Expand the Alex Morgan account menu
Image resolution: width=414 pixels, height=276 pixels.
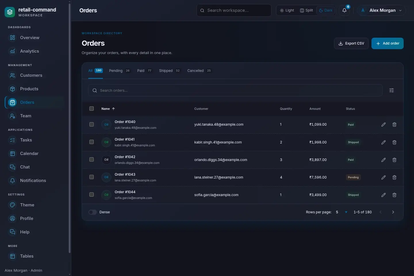(x=381, y=10)
